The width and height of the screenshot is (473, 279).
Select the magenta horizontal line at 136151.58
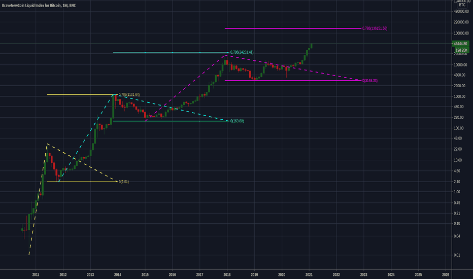click(293, 28)
